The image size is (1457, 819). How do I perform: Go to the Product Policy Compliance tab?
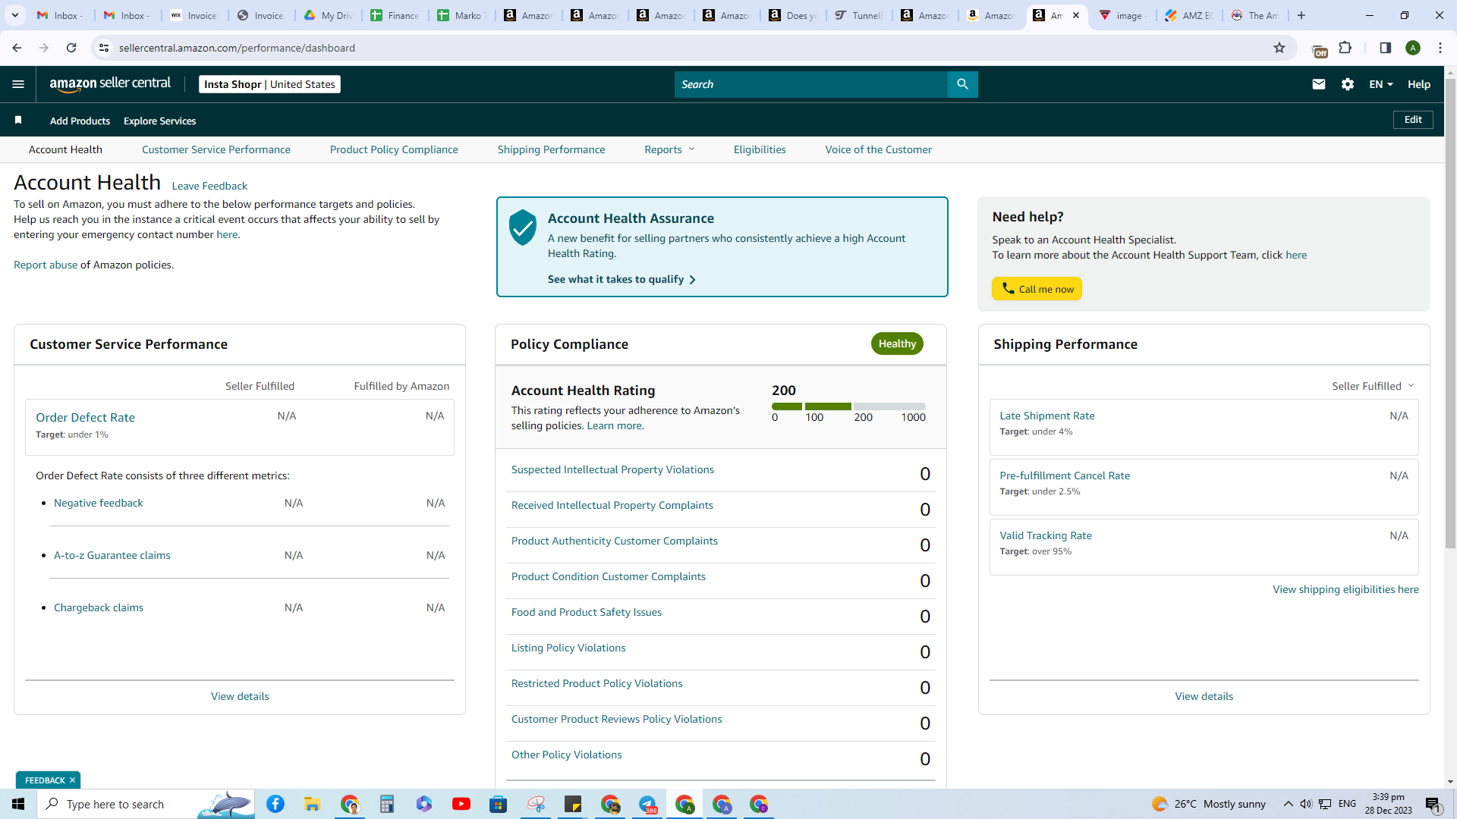(394, 149)
